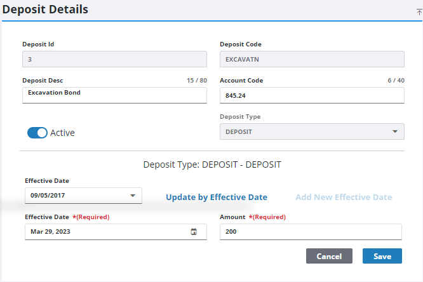Image resolution: width=423 pixels, height=282 pixels.
Task: Select the Amount field containing 200
Action: (310, 232)
